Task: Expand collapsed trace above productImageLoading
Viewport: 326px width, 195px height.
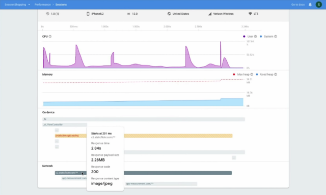Action: point(57,130)
